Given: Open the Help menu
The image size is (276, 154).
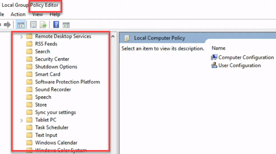Looking at the screenshot, I should pos(55,14).
